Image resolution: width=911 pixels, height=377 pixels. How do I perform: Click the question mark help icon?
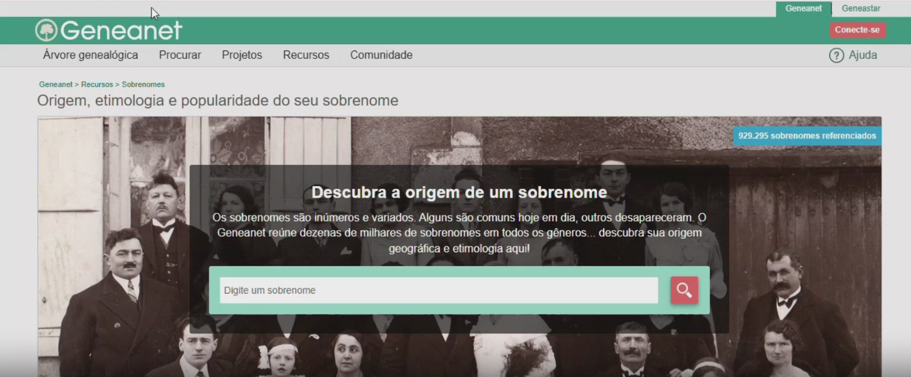(x=836, y=55)
